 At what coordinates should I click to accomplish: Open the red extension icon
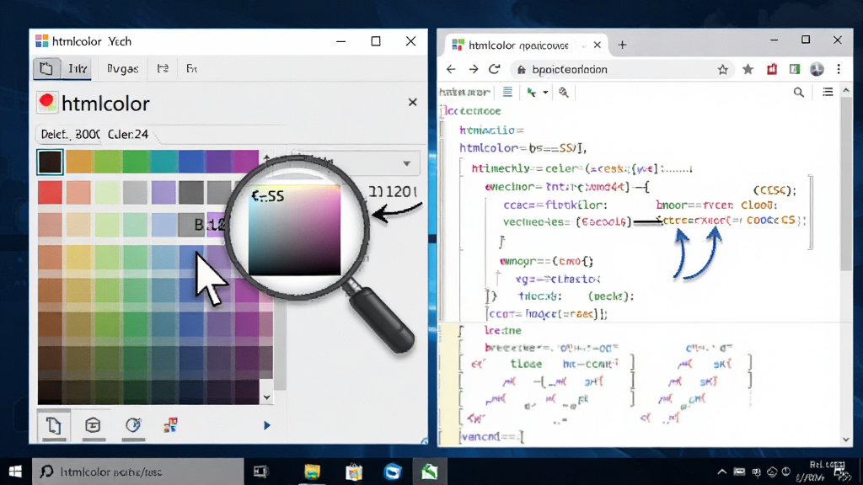point(772,69)
